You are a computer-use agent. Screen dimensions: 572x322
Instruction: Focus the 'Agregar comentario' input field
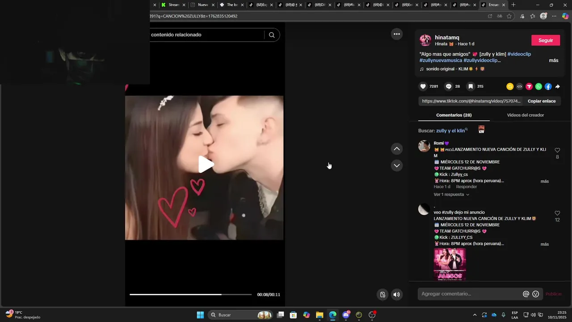pos(470,294)
